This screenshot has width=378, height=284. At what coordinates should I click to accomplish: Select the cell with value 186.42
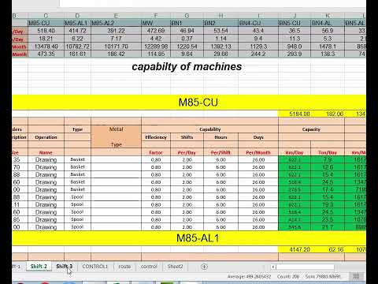(116, 54)
